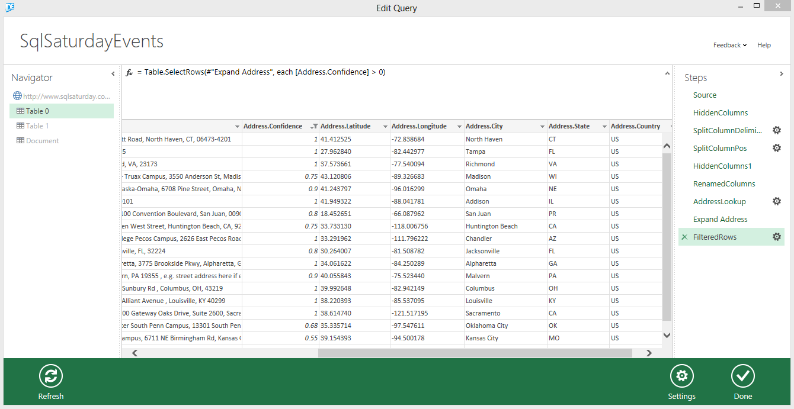This screenshot has width=794, height=409.
Task: Click the globe icon beside sqlsaturday URL
Action: (17, 96)
